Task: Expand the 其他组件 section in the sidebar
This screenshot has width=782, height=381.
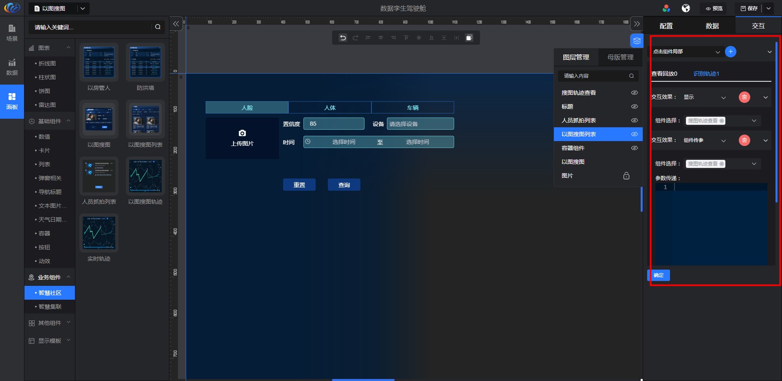Action: click(x=50, y=323)
